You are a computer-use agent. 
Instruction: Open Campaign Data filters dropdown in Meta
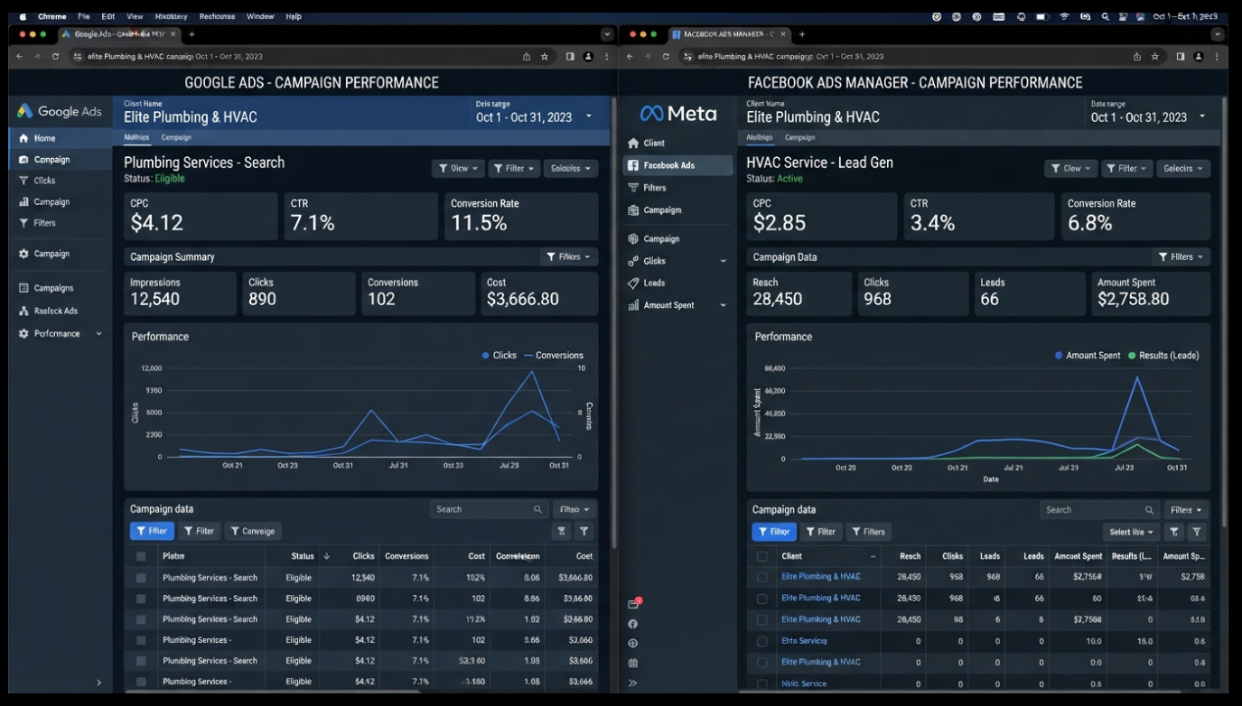pos(1181,257)
